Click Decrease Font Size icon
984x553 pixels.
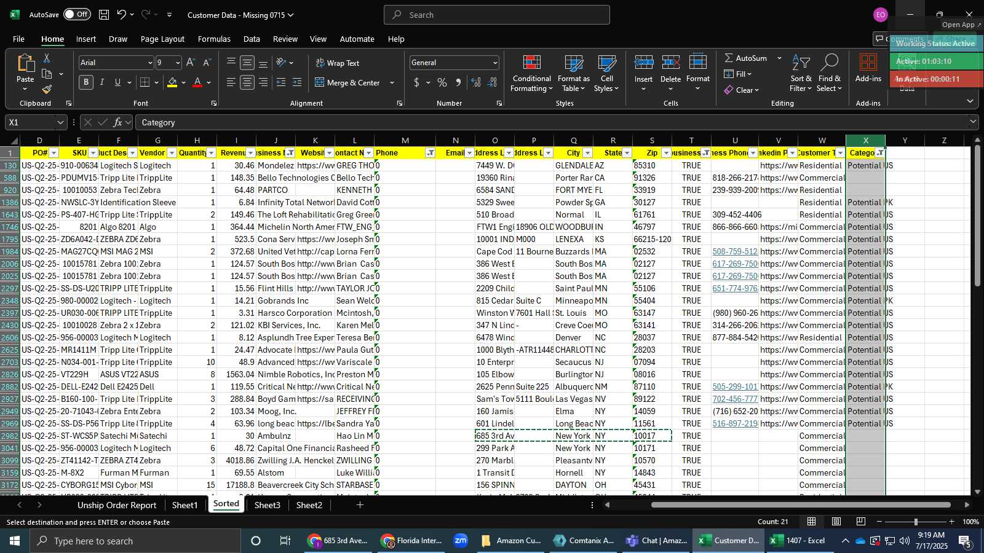pos(207,63)
